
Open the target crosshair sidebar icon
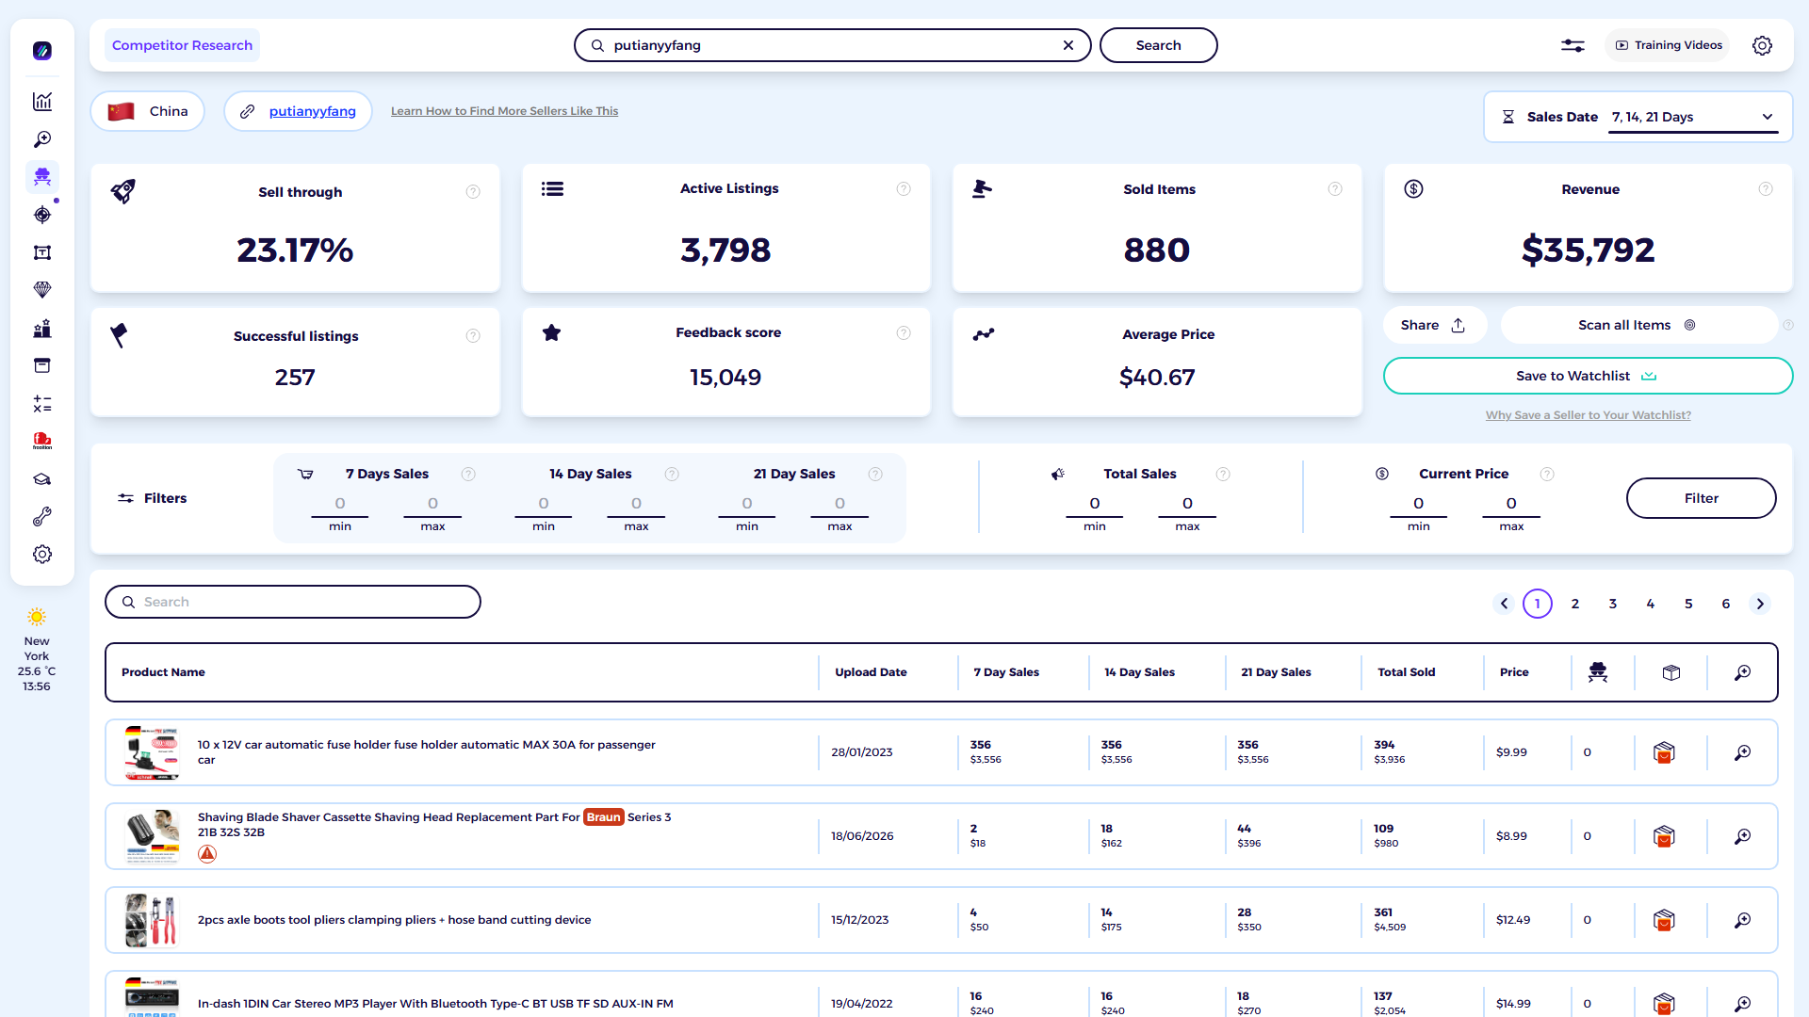[42, 215]
